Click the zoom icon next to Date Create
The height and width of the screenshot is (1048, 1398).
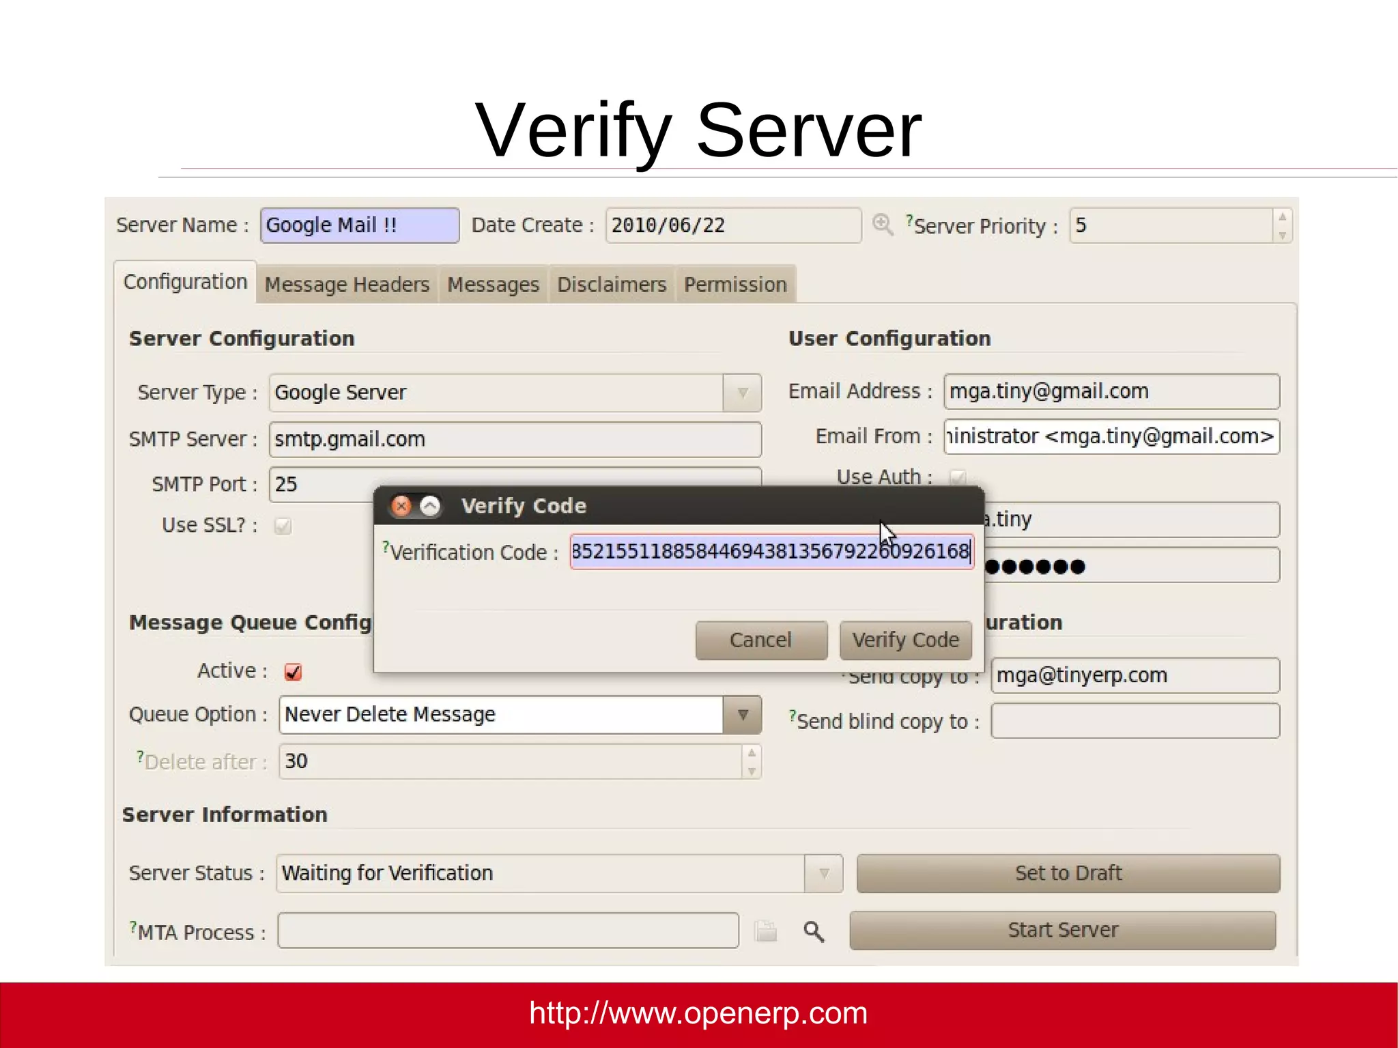tap(883, 225)
